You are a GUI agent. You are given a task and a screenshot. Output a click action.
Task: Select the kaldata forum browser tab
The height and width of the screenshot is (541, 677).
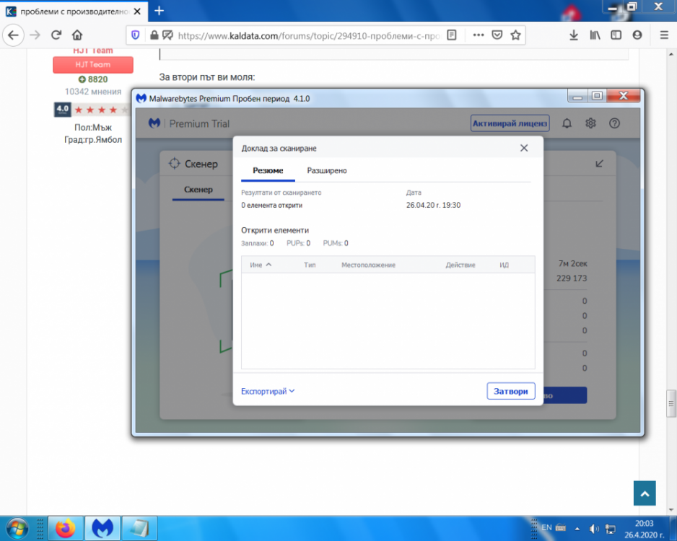click(74, 12)
